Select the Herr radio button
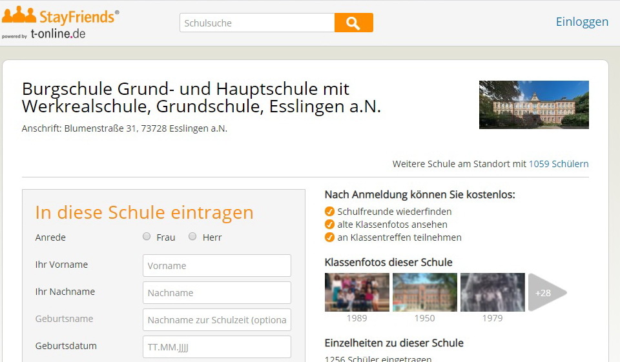 point(192,237)
